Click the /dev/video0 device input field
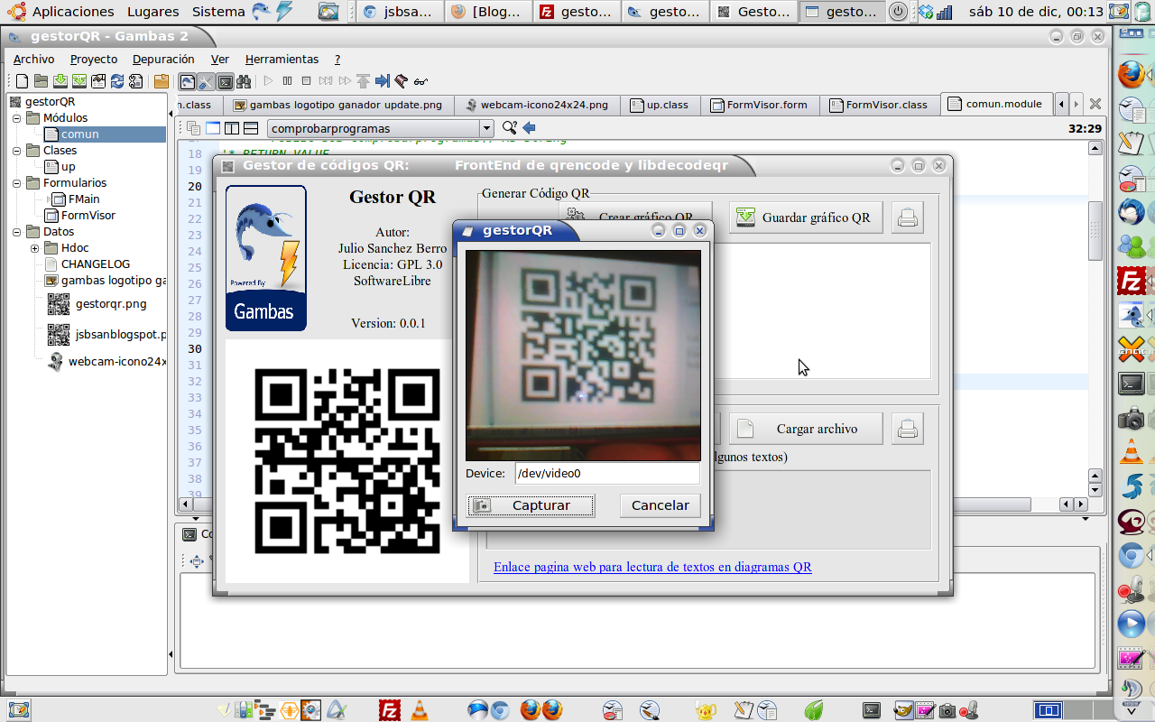This screenshot has height=722, width=1155. pos(607,473)
